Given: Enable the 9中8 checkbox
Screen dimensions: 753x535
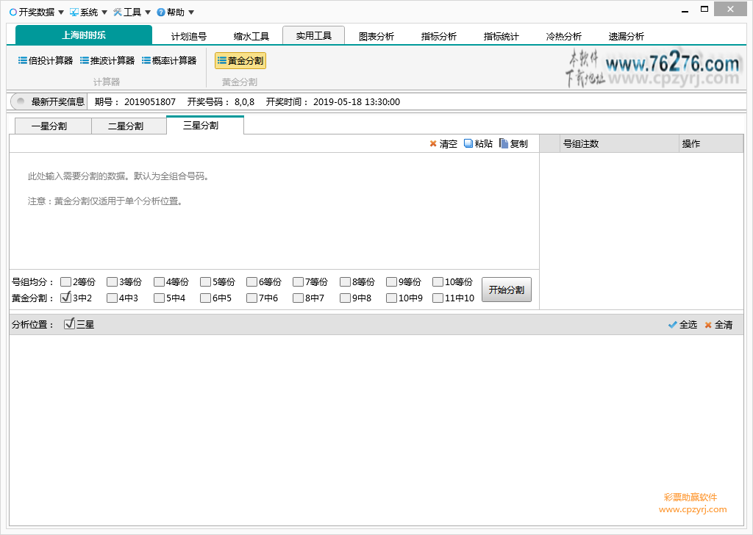Looking at the screenshot, I should click(x=345, y=298).
